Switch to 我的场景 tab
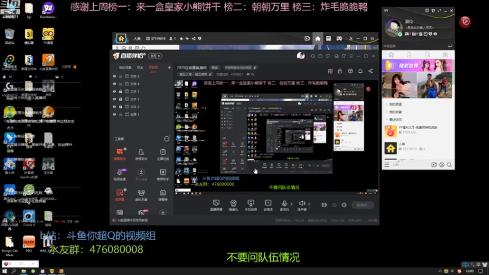 125,67
